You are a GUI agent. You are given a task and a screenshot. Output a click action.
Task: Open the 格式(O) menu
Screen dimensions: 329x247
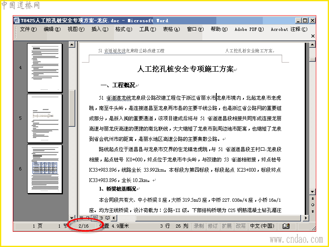[x=124, y=29]
